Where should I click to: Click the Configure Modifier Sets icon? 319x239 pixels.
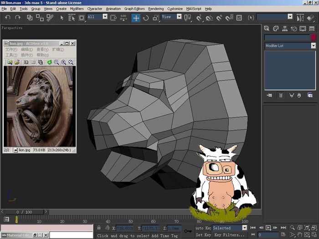(310, 95)
